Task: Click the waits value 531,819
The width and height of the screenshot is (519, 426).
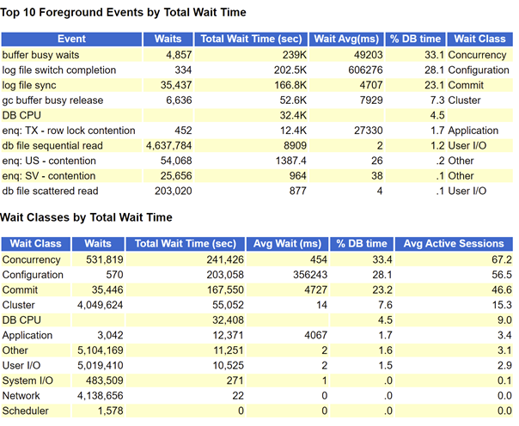Action: point(105,259)
